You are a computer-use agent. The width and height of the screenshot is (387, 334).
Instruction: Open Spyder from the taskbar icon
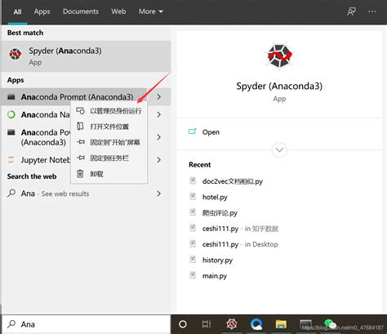232,324
